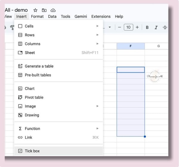The image size is (179, 167).
Task: Select column F header
Action: tap(131, 46)
